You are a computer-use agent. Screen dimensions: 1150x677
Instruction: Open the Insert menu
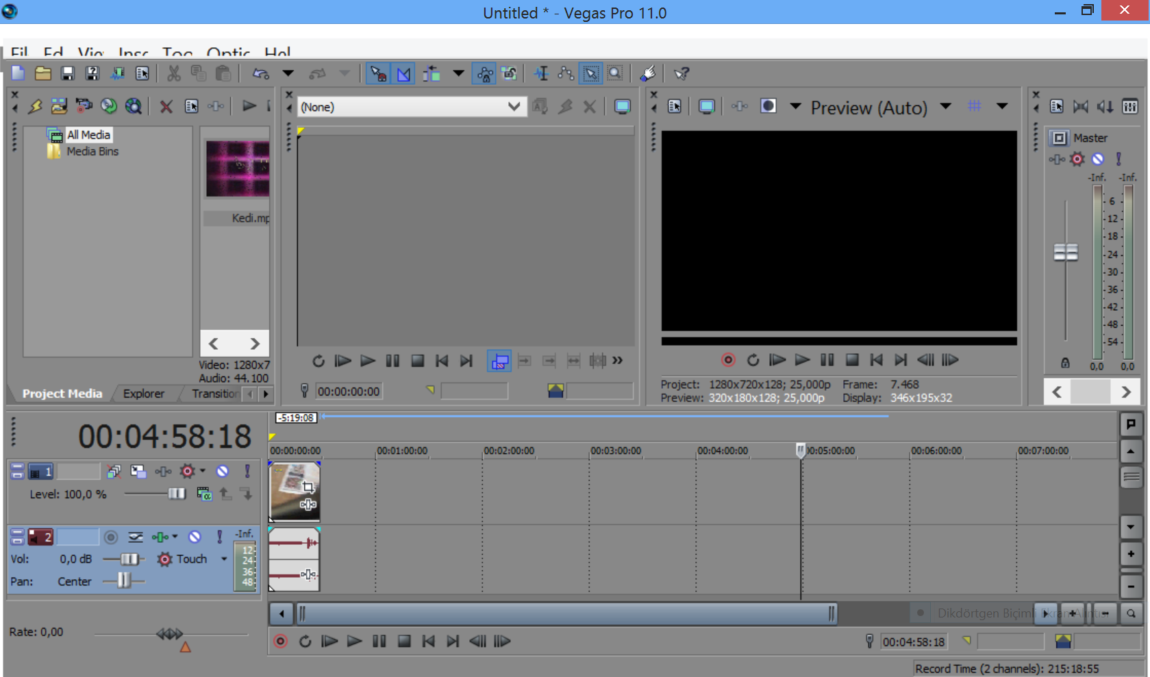(x=133, y=52)
